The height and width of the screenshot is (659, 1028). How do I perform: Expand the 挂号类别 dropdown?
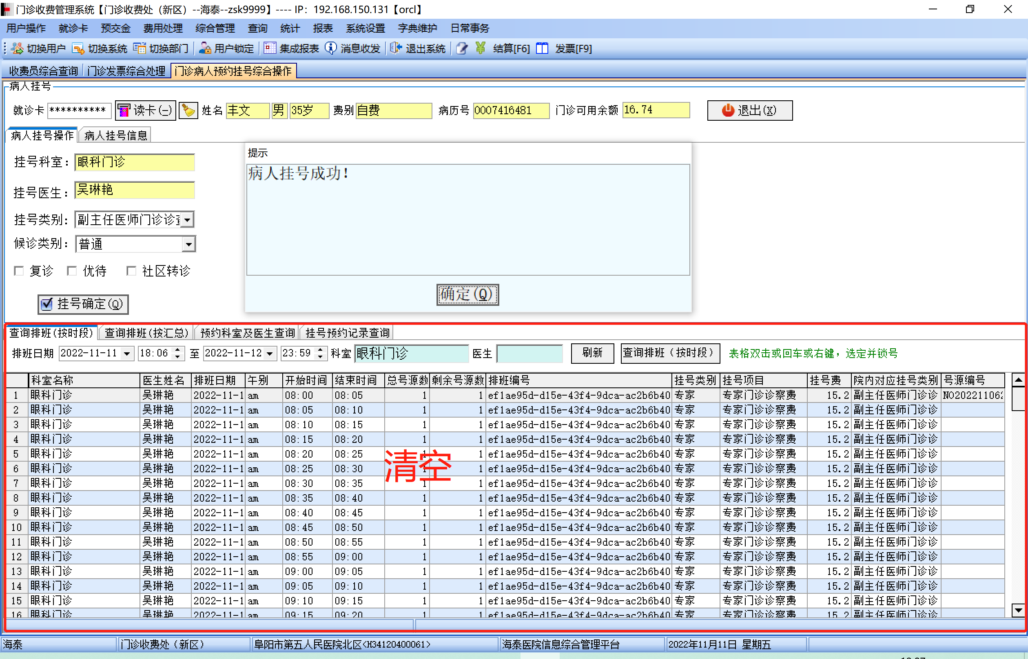pyautogui.click(x=188, y=220)
